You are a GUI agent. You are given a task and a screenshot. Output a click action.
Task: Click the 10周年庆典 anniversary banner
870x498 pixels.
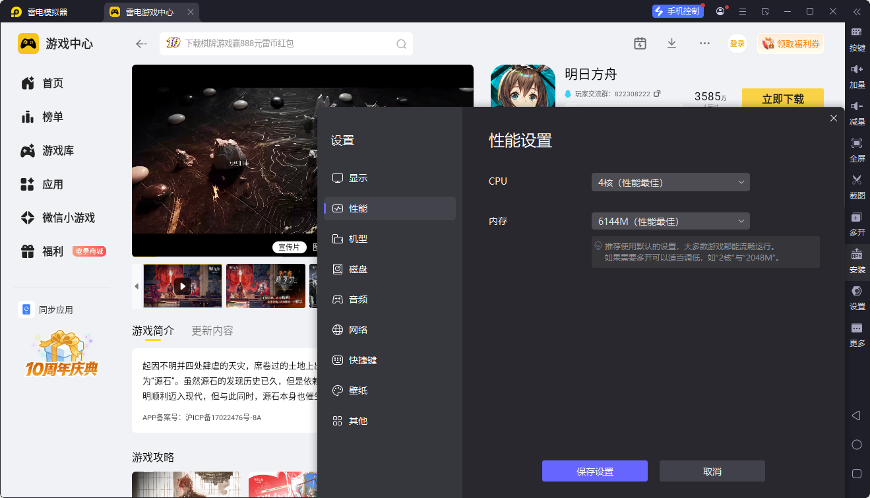click(x=61, y=353)
